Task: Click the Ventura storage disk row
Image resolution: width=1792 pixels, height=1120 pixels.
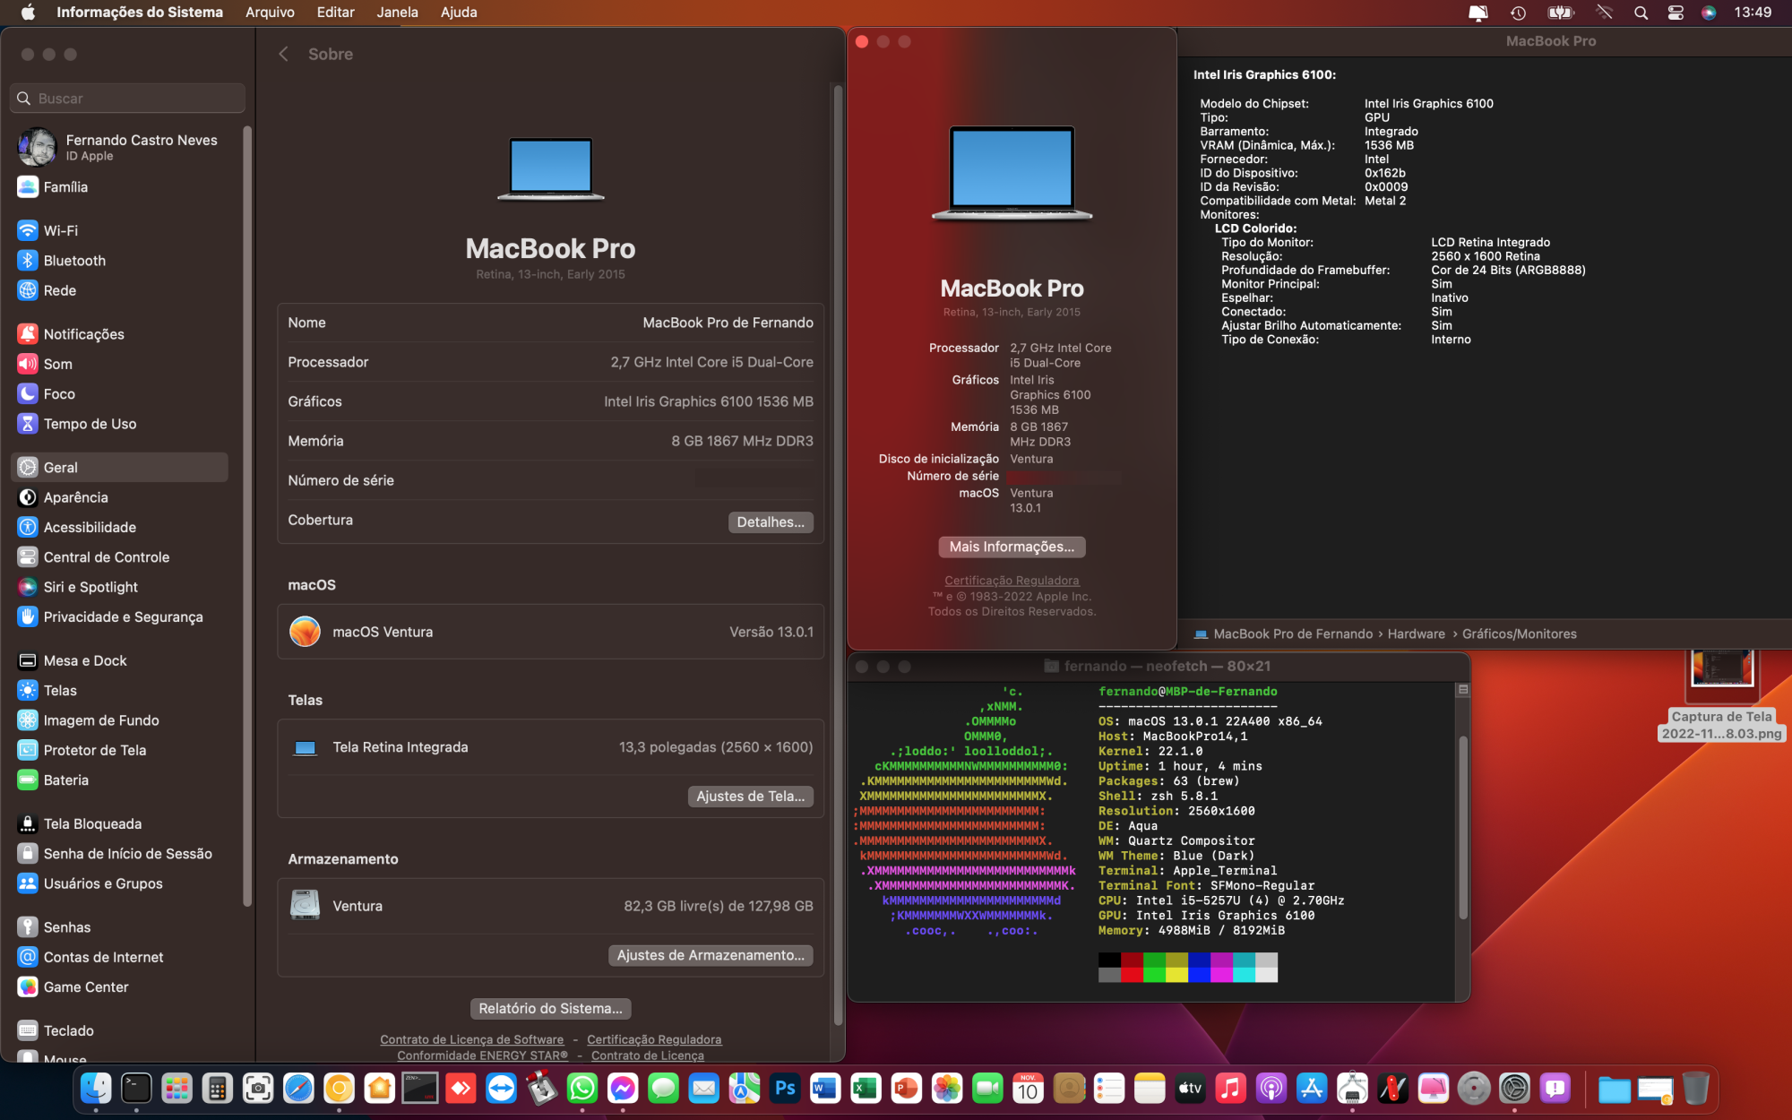Action: pyautogui.click(x=550, y=906)
